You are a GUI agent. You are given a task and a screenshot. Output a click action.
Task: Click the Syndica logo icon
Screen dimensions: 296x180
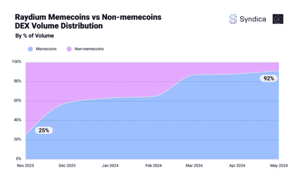233,19
